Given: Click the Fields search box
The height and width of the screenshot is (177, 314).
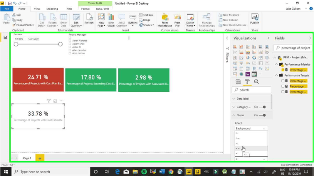Looking at the screenshot, I should pos(292,48).
